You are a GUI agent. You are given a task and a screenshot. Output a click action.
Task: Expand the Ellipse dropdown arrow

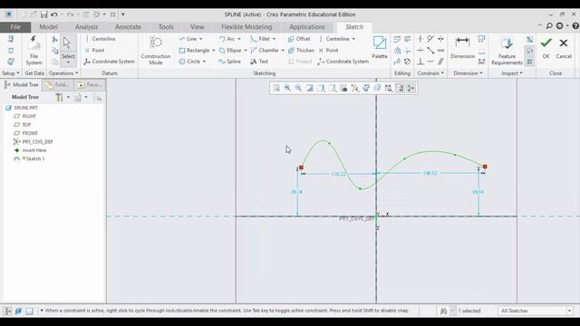pos(246,51)
